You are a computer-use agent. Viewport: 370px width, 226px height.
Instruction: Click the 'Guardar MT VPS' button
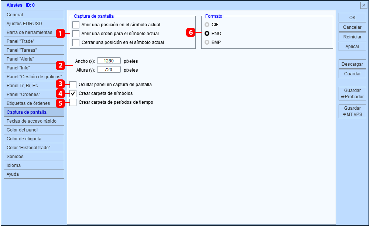pos(352,112)
